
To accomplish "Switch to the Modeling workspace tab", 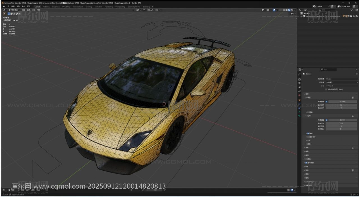I will coord(46,7).
